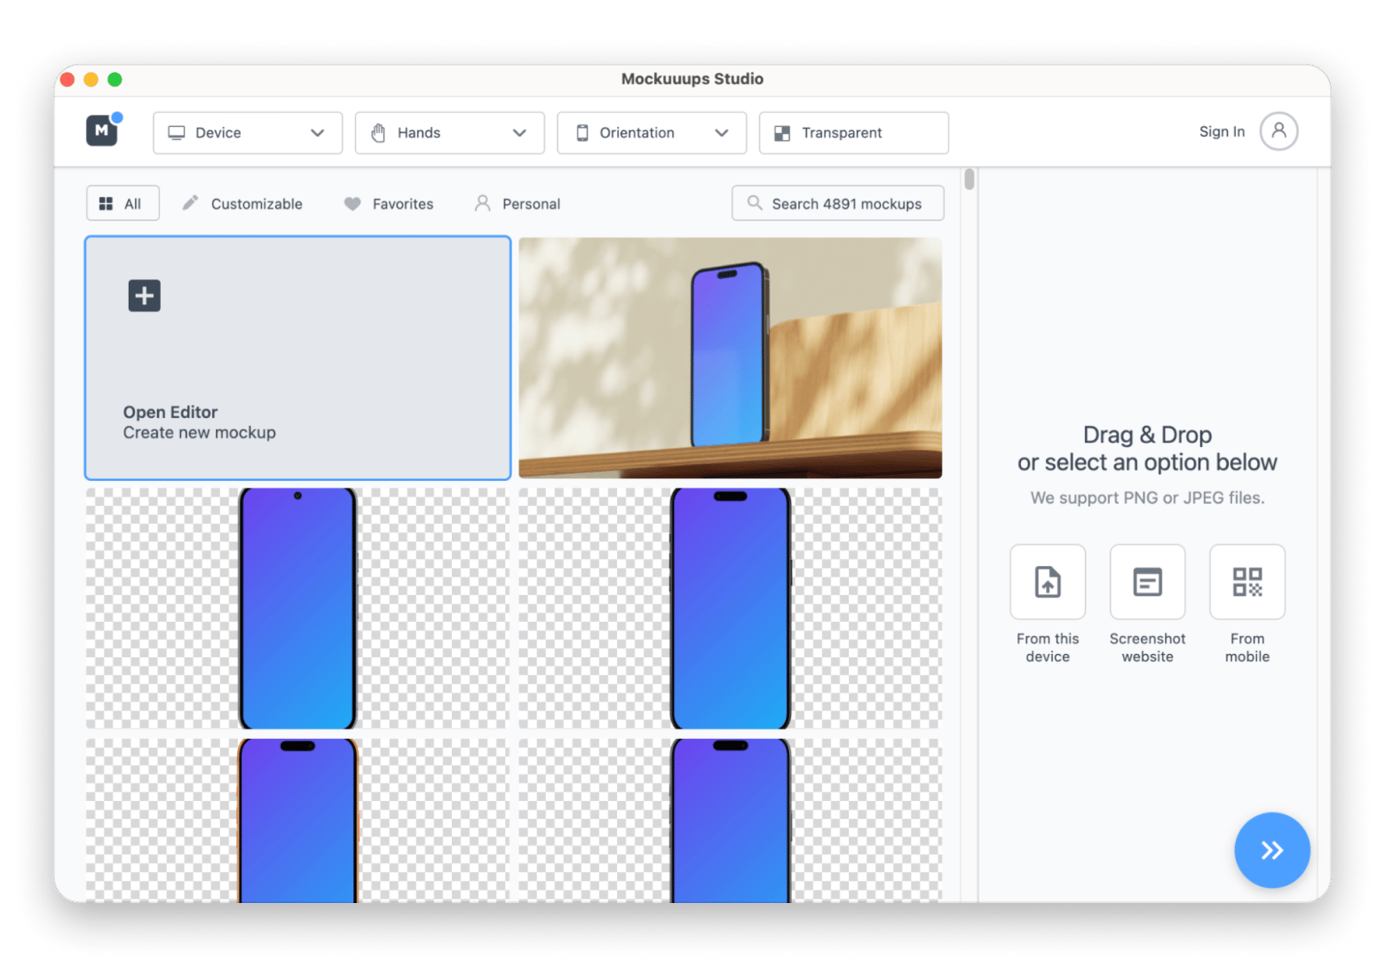
Task: Click the plus icon in Open Editor card
Action: coord(144,295)
